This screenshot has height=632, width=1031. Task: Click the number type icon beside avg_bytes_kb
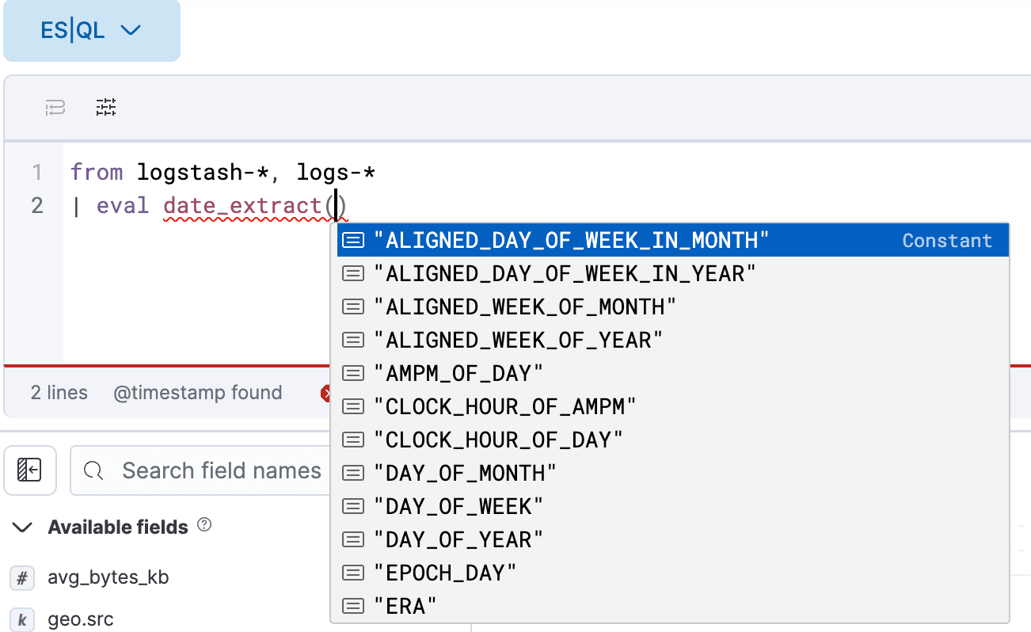[x=21, y=577]
